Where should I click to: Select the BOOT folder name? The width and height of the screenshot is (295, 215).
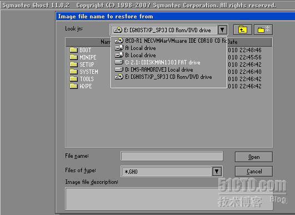85,50
